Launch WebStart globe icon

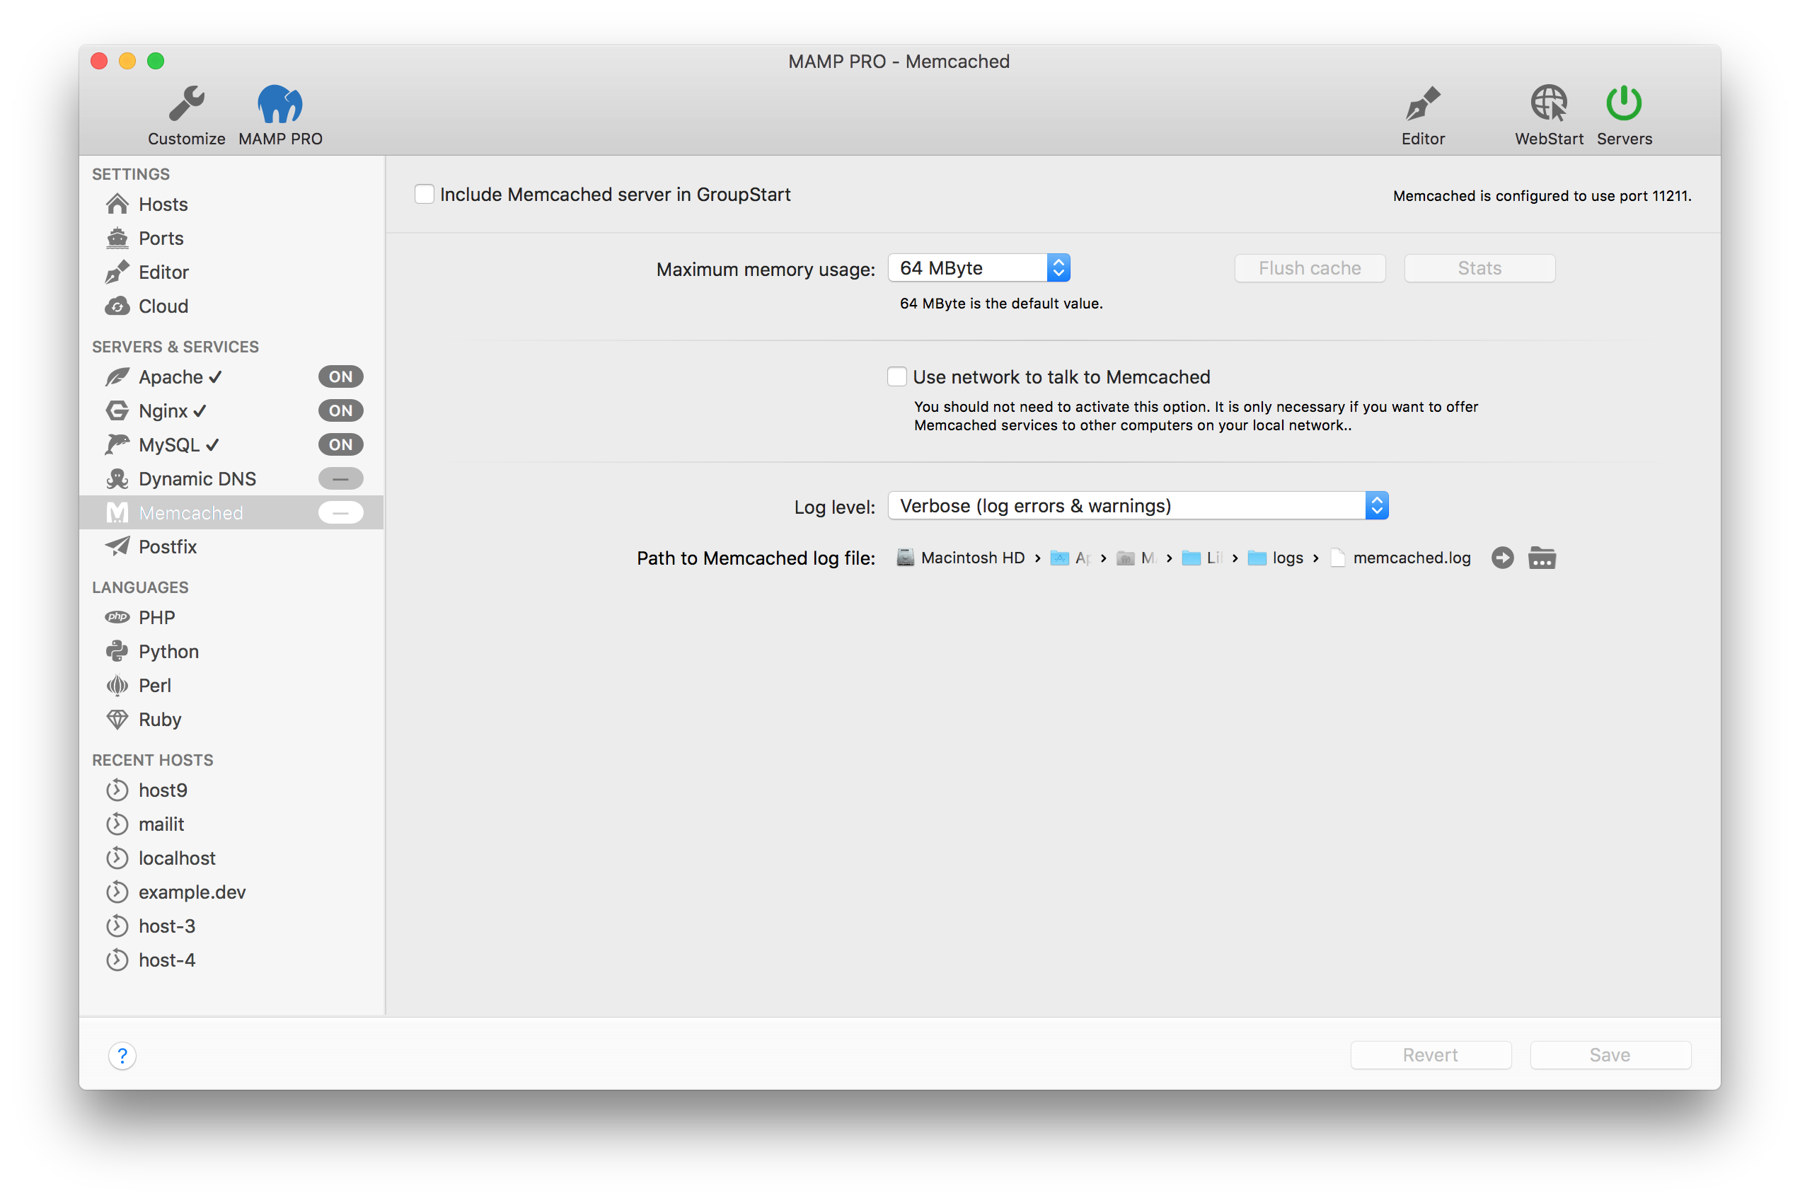1548,103
